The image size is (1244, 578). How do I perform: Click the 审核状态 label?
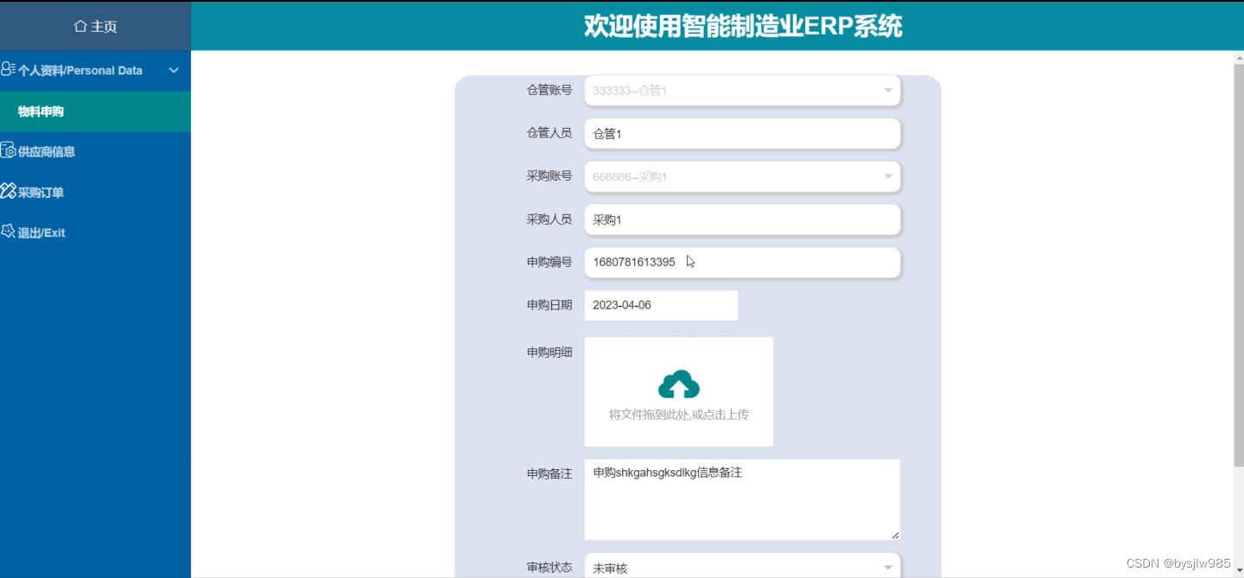[549, 568]
